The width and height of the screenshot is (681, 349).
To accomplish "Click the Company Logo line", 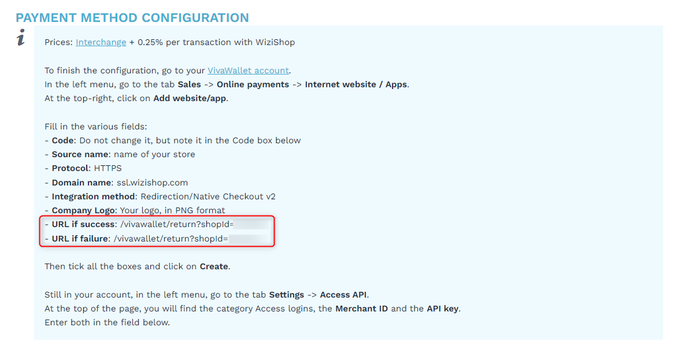I will [135, 210].
